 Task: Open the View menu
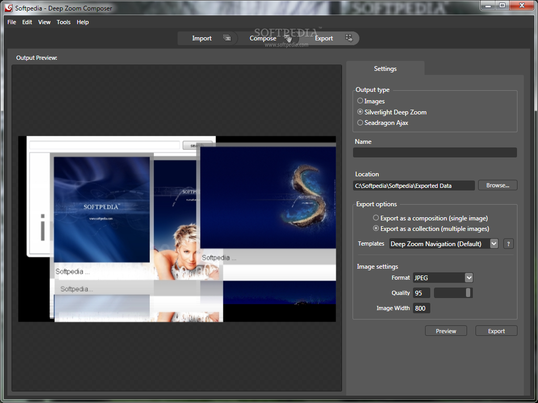click(44, 22)
